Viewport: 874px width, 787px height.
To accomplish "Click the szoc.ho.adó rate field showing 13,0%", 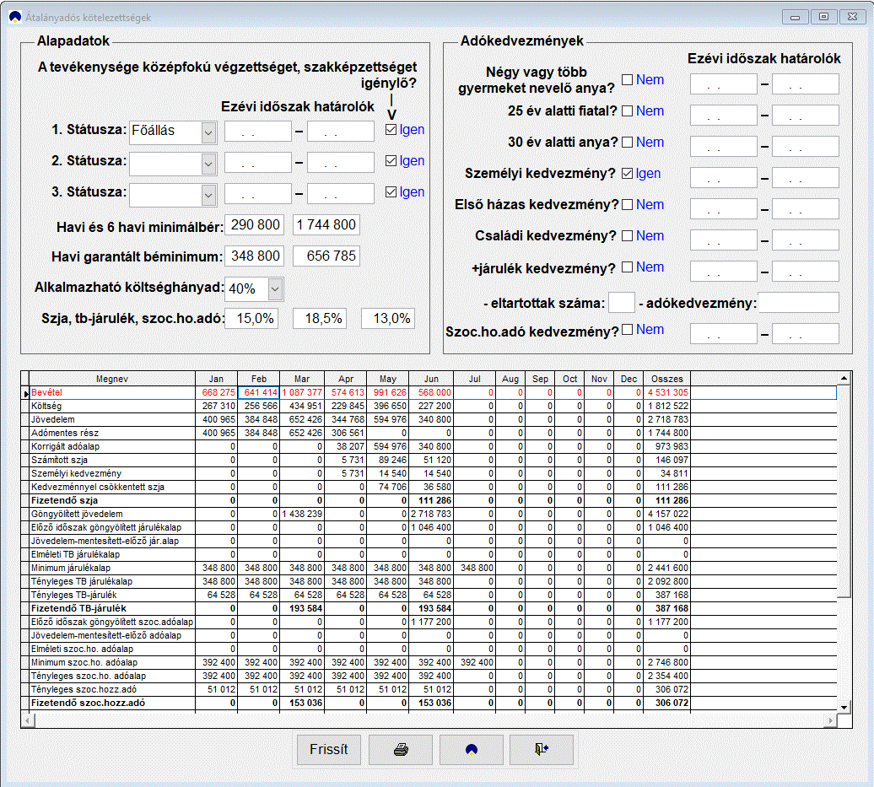I will (x=388, y=318).
